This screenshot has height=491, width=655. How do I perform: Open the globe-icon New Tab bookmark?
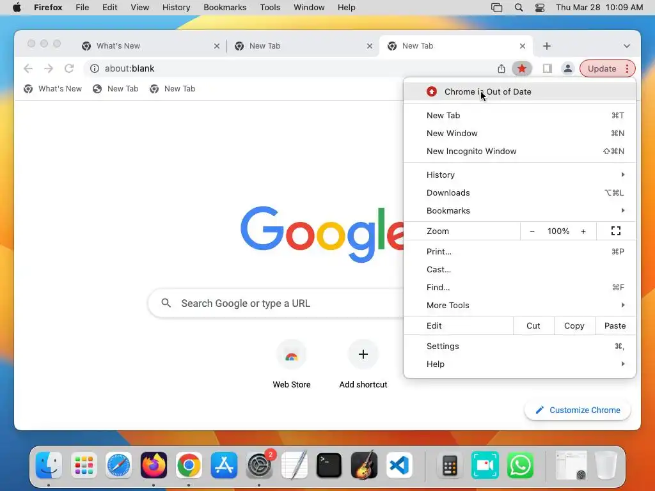(x=115, y=88)
